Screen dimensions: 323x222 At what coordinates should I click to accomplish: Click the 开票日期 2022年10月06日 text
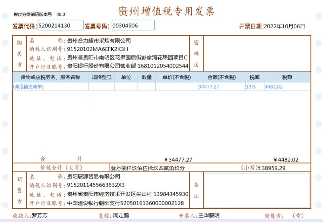(x=284, y=26)
